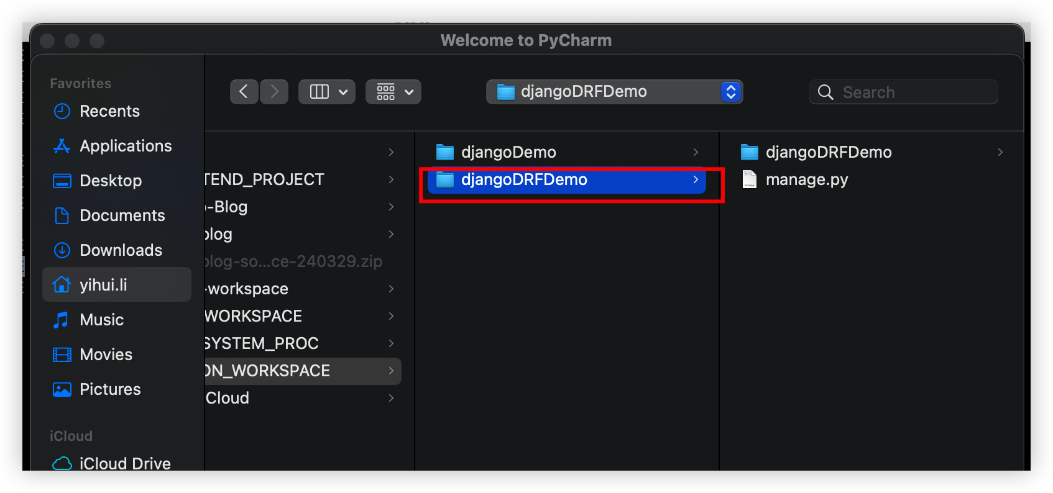Go to Documents in the sidebar
This screenshot has height=493, width=1053.
click(x=122, y=215)
